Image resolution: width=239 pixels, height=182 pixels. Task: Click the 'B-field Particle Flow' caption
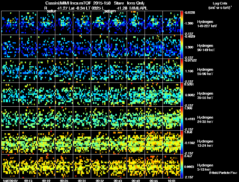223,173
